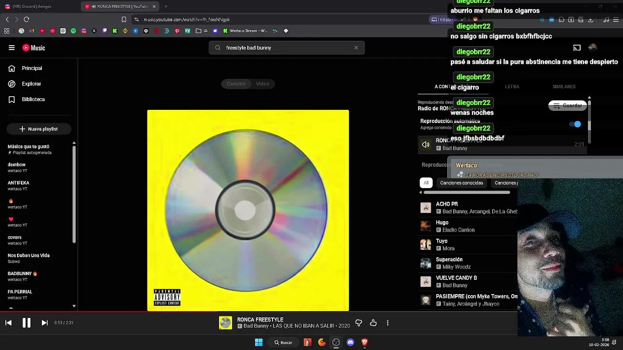This screenshot has height=350, width=623.
Task: Click the search magnifier icon
Action: click(x=218, y=48)
